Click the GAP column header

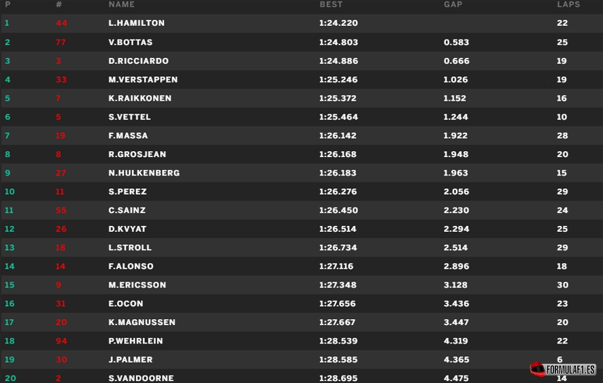tap(453, 5)
